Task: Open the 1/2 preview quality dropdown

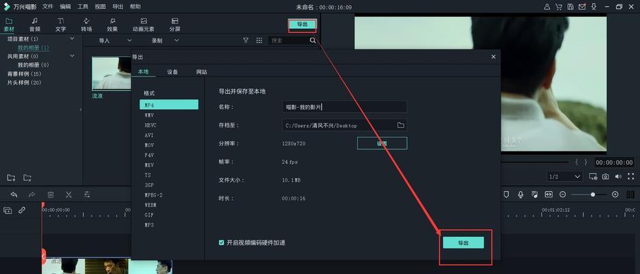Action: point(565,177)
